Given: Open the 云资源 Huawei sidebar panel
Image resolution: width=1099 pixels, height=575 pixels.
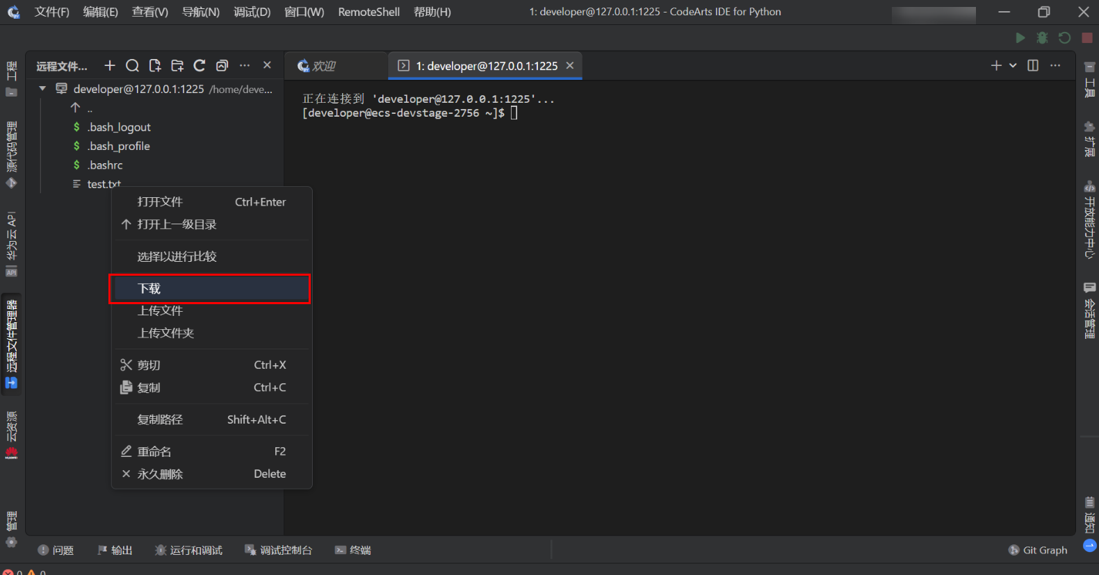Looking at the screenshot, I should [11, 435].
